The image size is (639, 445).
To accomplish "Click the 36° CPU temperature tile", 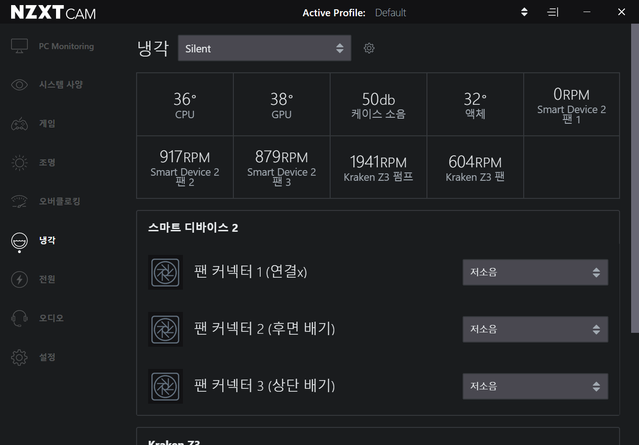I will tap(185, 104).
